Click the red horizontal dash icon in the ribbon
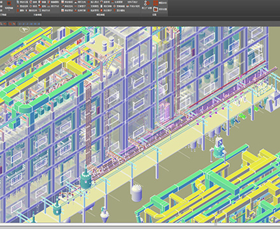 [x=76, y=6]
